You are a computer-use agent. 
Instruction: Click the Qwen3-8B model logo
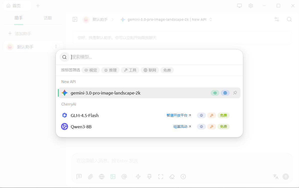point(65,127)
